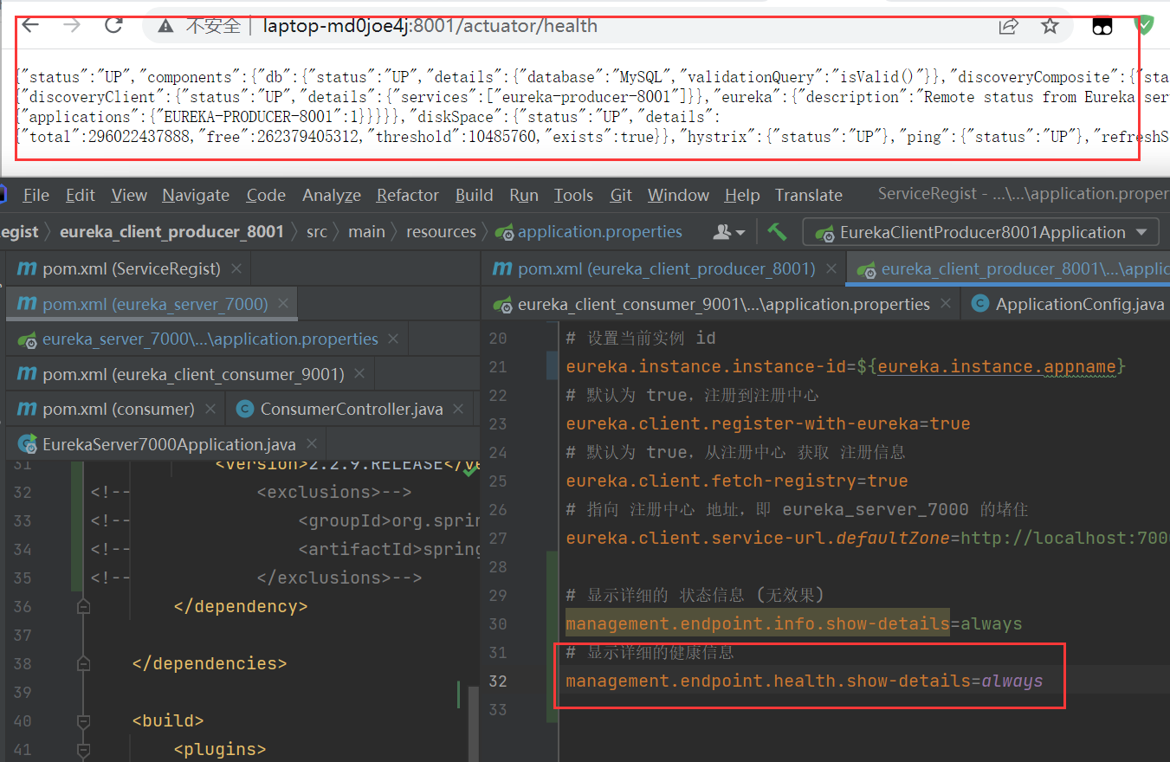
Task: Open the Refactor menu
Action: point(408,195)
